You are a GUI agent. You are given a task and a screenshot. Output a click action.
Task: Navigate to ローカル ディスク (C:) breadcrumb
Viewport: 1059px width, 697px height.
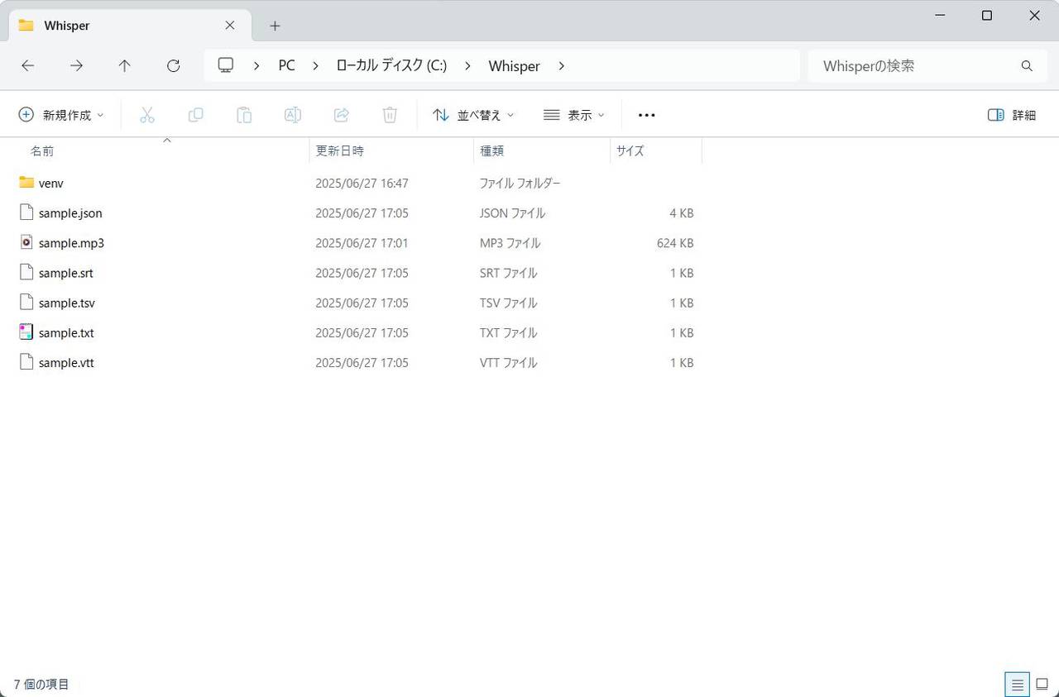pyautogui.click(x=391, y=66)
